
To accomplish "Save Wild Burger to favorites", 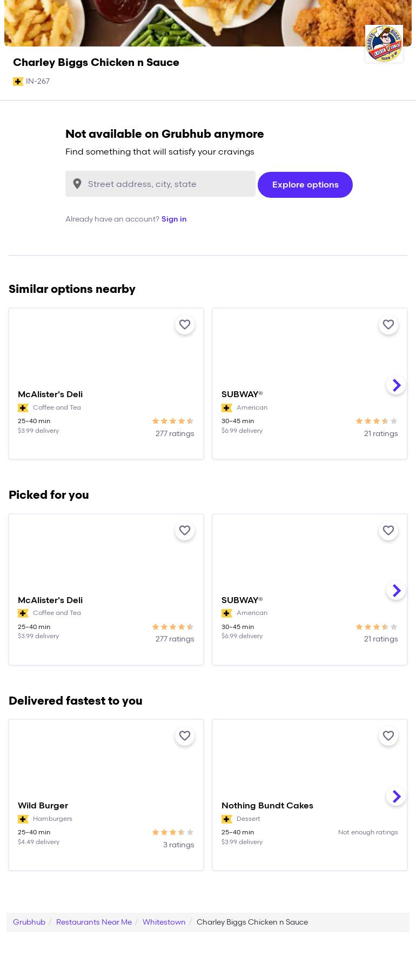I will point(185,736).
